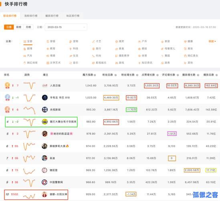The height and width of the screenshot is (201, 220).
Task: Click the play total cell 162.64亿
Action: tap(211, 86)
